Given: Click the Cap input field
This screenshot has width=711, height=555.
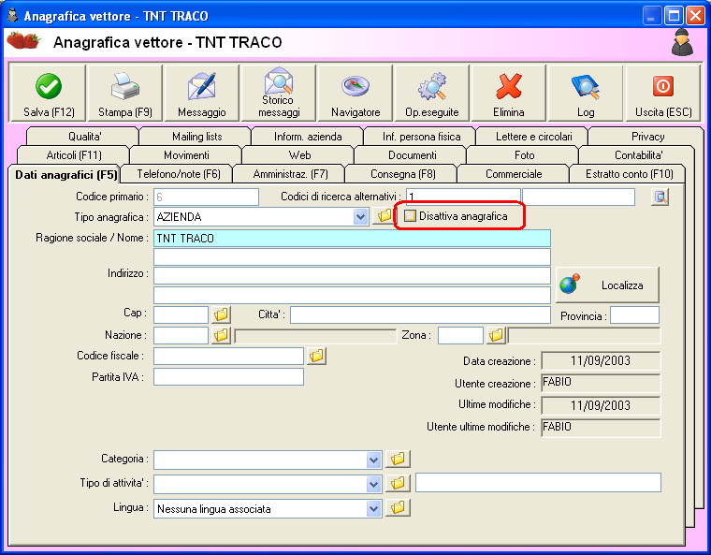Looking at the screenshot, I should point(181,314).
